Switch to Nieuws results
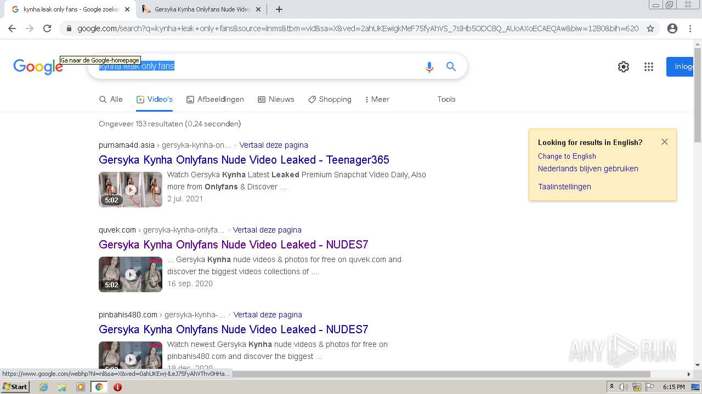Viewport: 702px width, 394px height. point(276,99)
